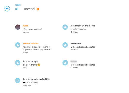The height and width of the screenshot is (93, 129).
Task: Click the group avatar for Alan Masarsky, divxchester
Action: (65, 27)
